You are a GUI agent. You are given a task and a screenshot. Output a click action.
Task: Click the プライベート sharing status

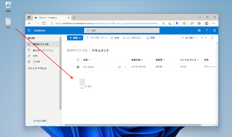[209, 67]
